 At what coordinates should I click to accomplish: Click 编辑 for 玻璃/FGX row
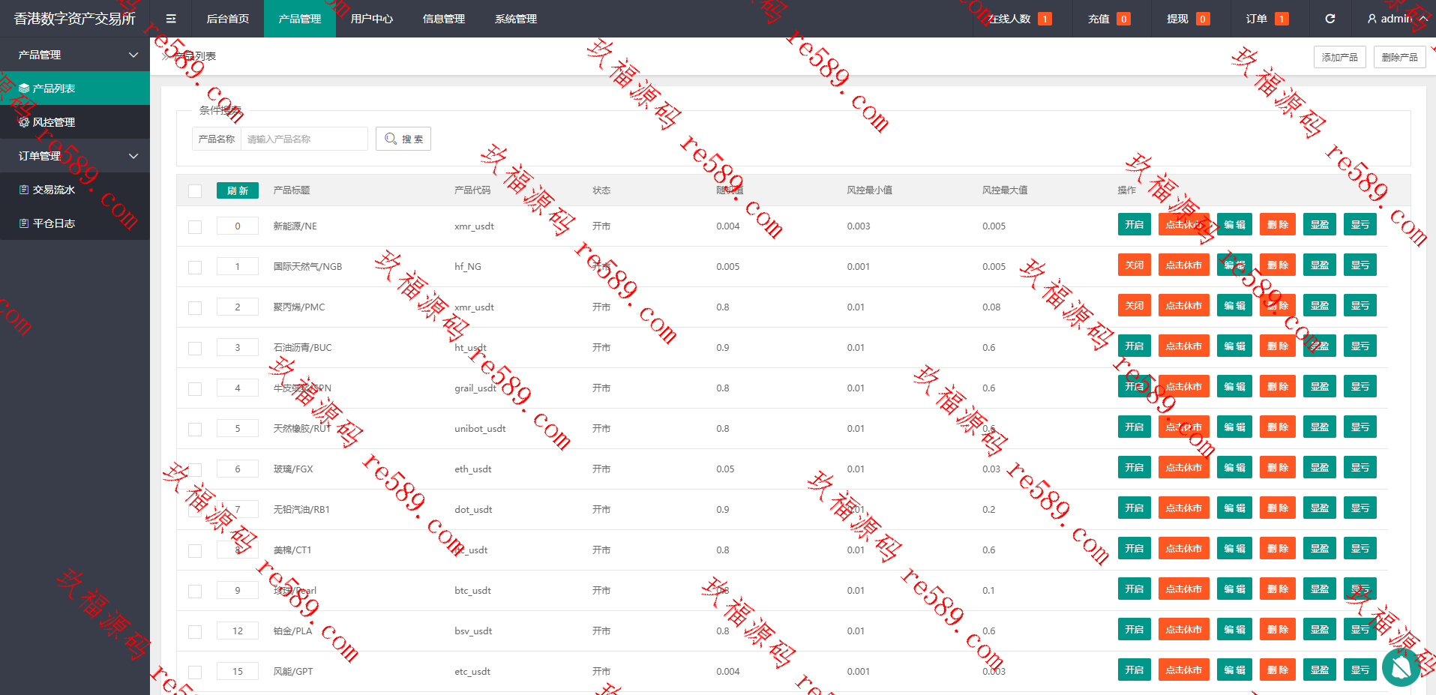click(1234, 468)
